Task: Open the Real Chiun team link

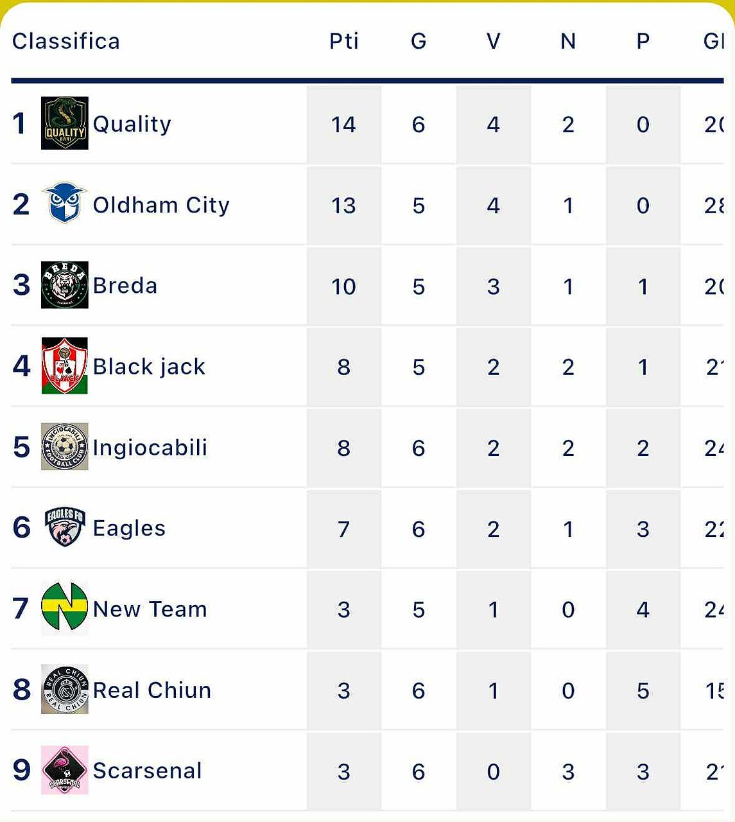Action: coord(152,690)
